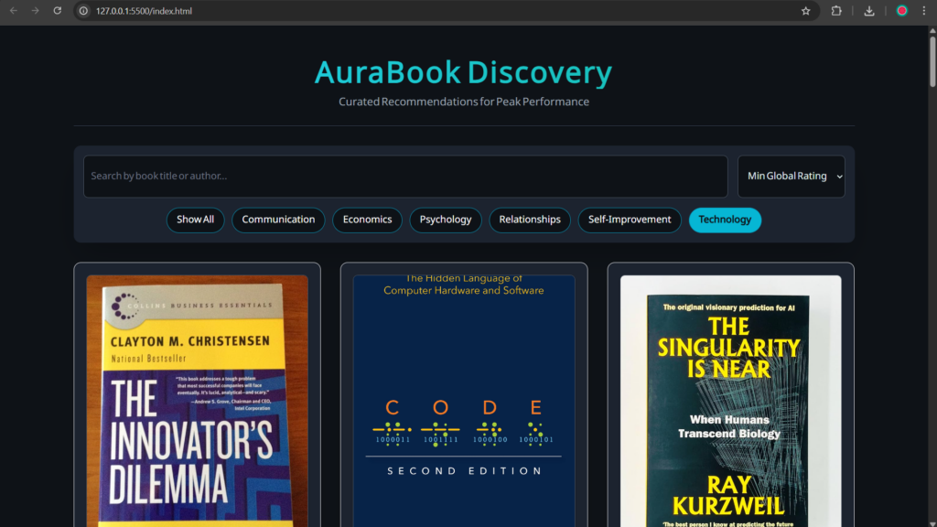
Task: Open The Singularity Is Near book cover
Action: 731,401
